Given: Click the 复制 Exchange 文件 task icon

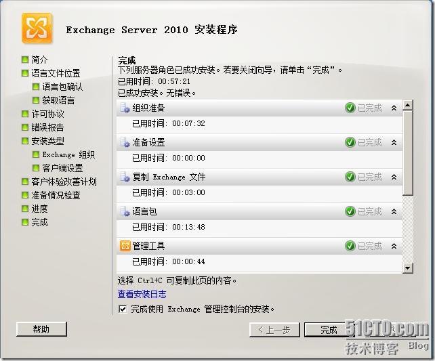Looking at the screenshot, I should pyautogui.click(x=125, y=177).
